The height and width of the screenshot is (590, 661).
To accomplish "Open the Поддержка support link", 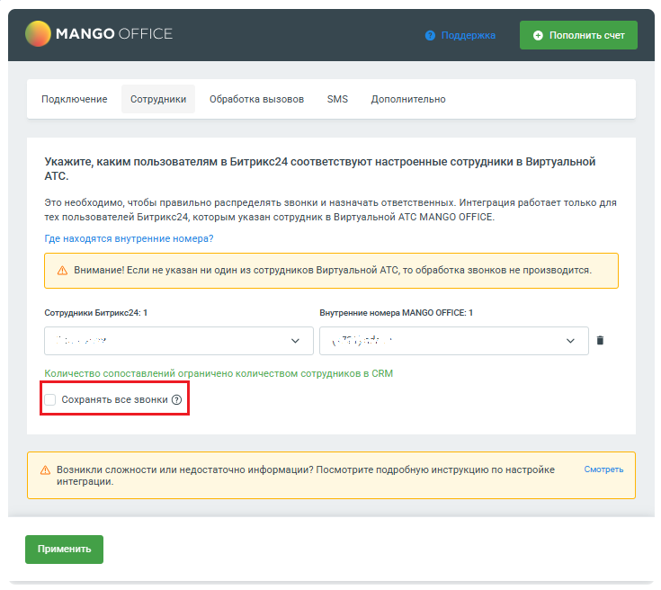I will 468,35.
